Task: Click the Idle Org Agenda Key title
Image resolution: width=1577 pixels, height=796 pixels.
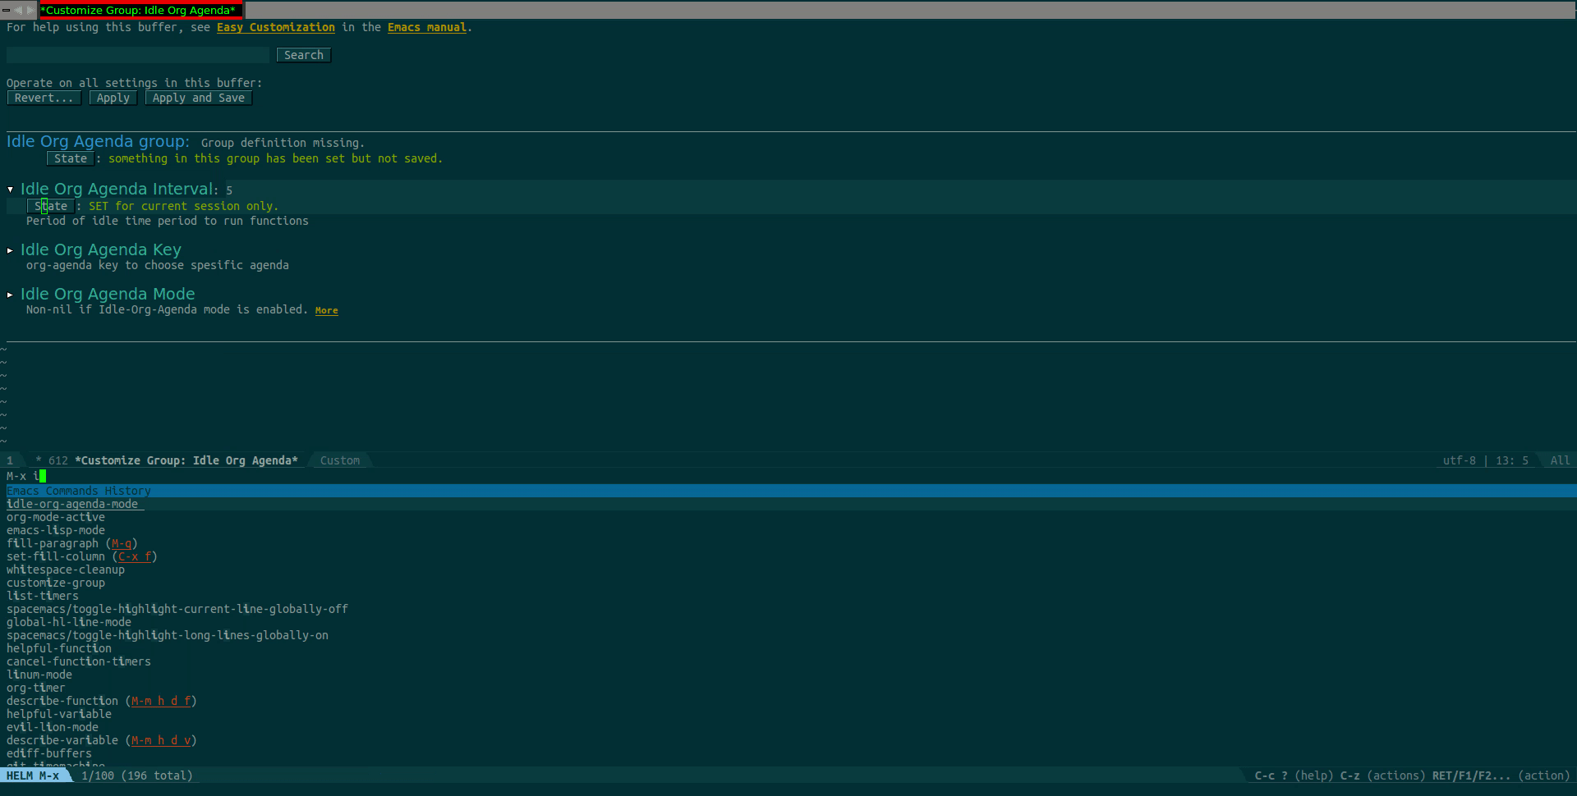Action: 101,249
